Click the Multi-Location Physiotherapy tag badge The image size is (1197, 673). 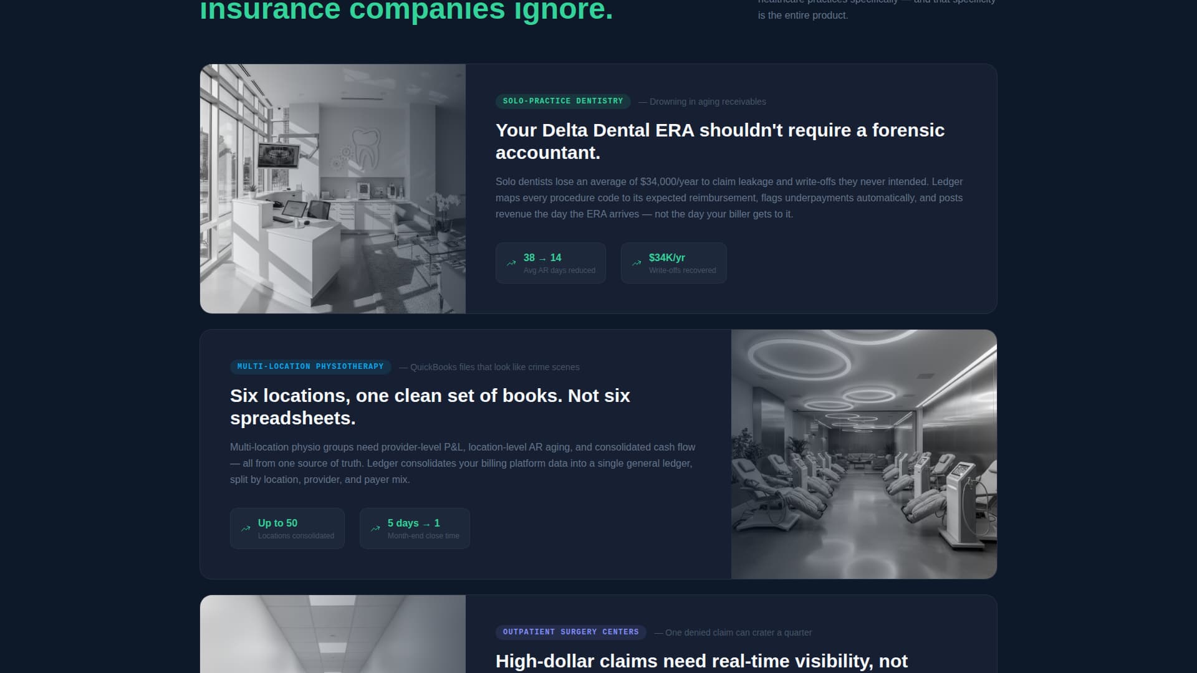tap(310, 366)
